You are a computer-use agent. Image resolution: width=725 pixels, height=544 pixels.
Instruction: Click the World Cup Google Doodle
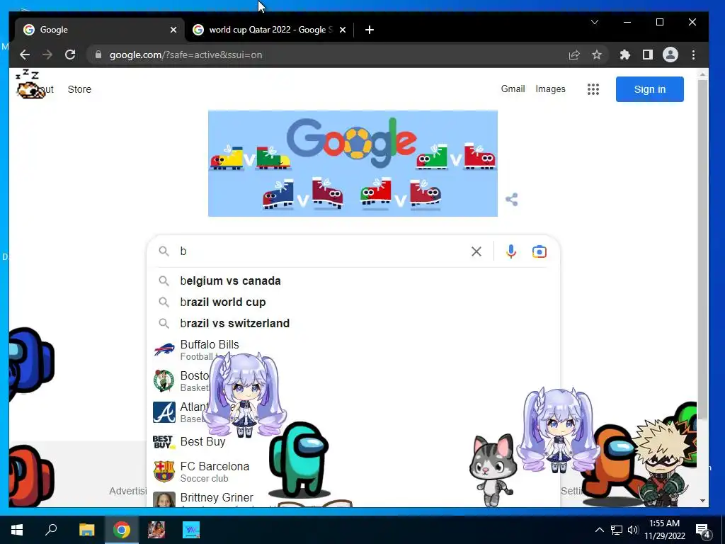[x=353, y=164]
